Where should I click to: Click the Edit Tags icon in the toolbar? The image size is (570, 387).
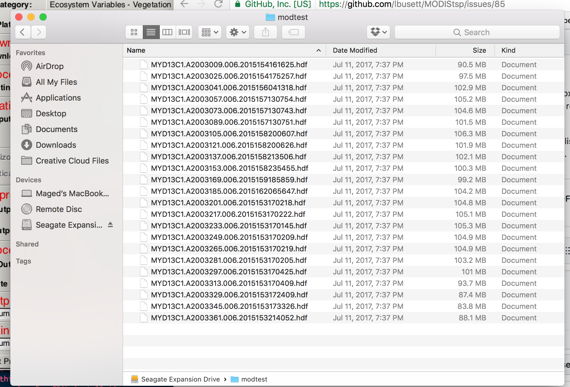click(x=293, y=32)
